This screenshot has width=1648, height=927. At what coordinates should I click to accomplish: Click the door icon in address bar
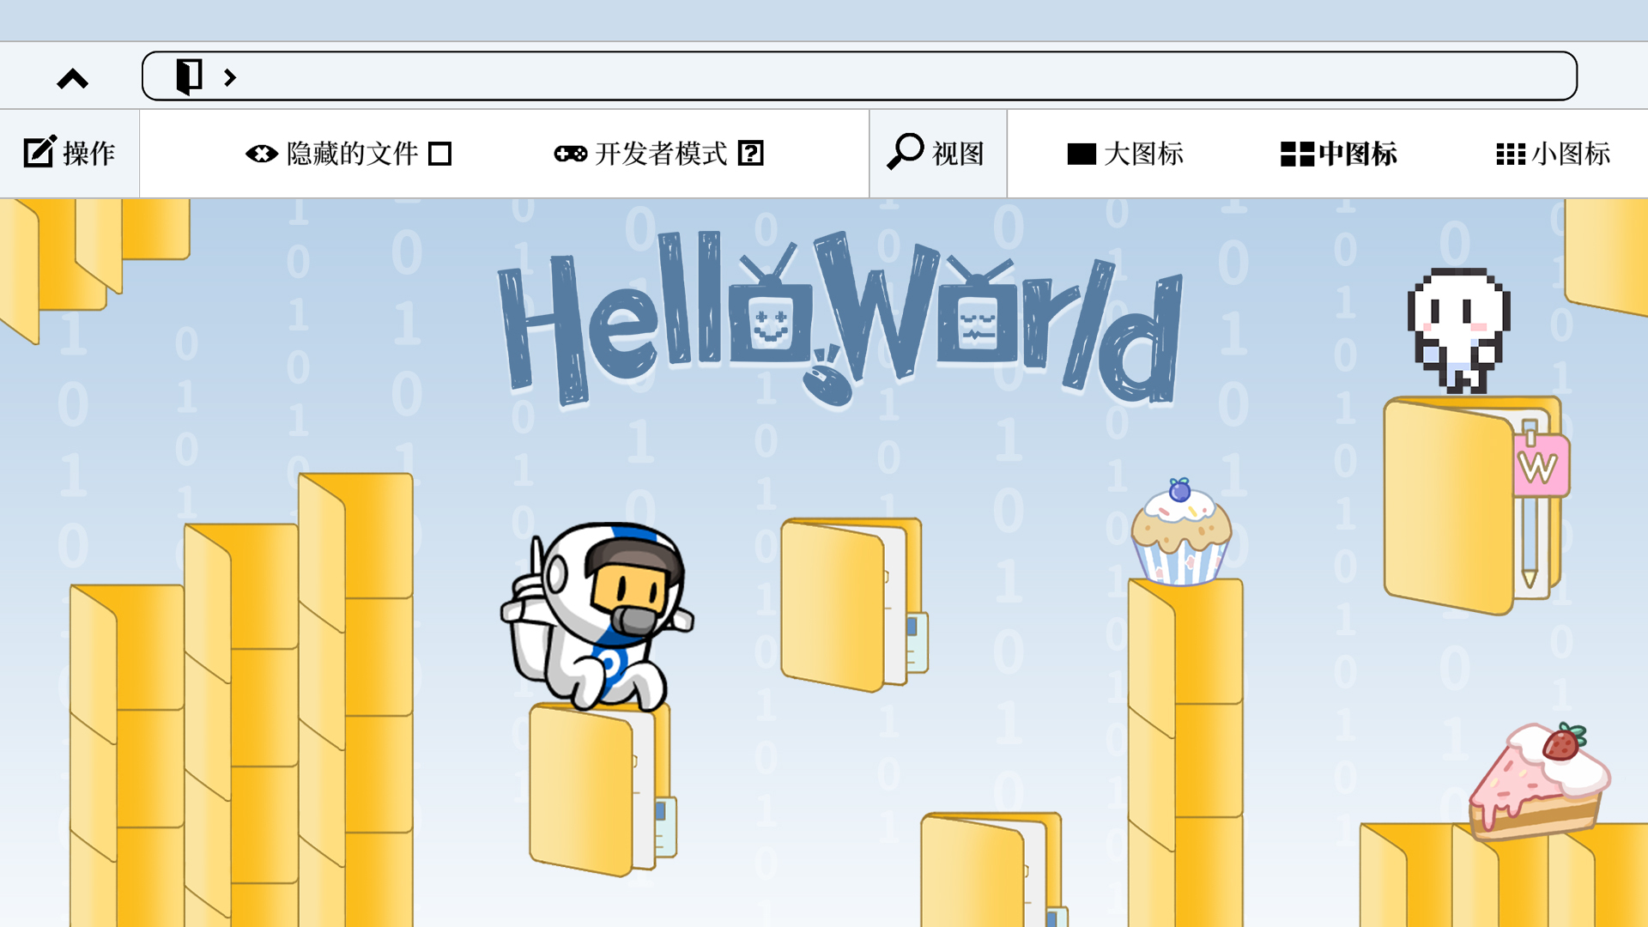coord(189,76)
